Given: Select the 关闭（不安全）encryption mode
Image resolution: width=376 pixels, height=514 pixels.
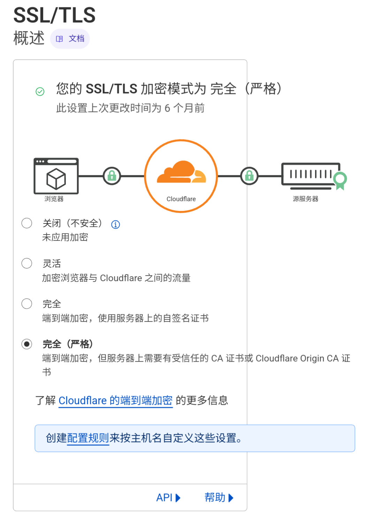Looking at the screenshot, I should click(26, 223).
